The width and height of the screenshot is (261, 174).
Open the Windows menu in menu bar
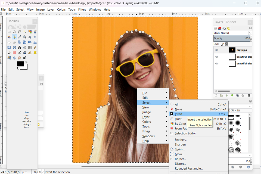tap(95, 10)
